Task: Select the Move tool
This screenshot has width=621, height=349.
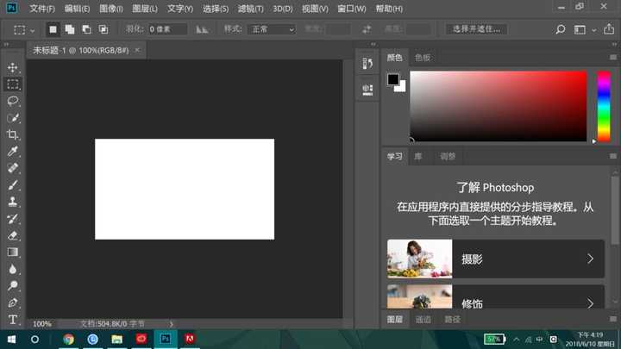Action: (x=12, y=68)
